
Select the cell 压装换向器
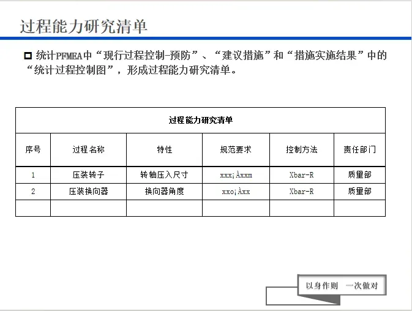coord(88,192)
